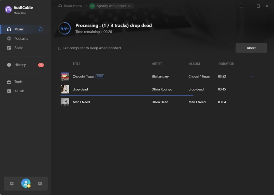The height and width of the screenshot is (195, 274).
Task: Select the Choosin' Texas track title
Action: [x=83, y=76]
